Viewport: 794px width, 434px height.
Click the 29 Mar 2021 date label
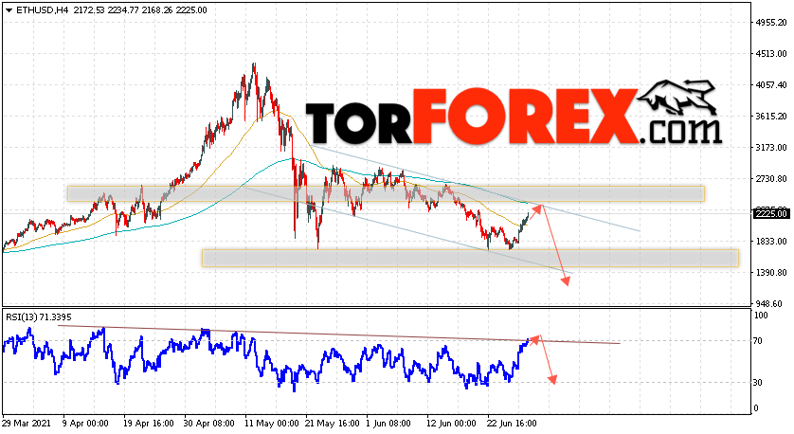26,424
